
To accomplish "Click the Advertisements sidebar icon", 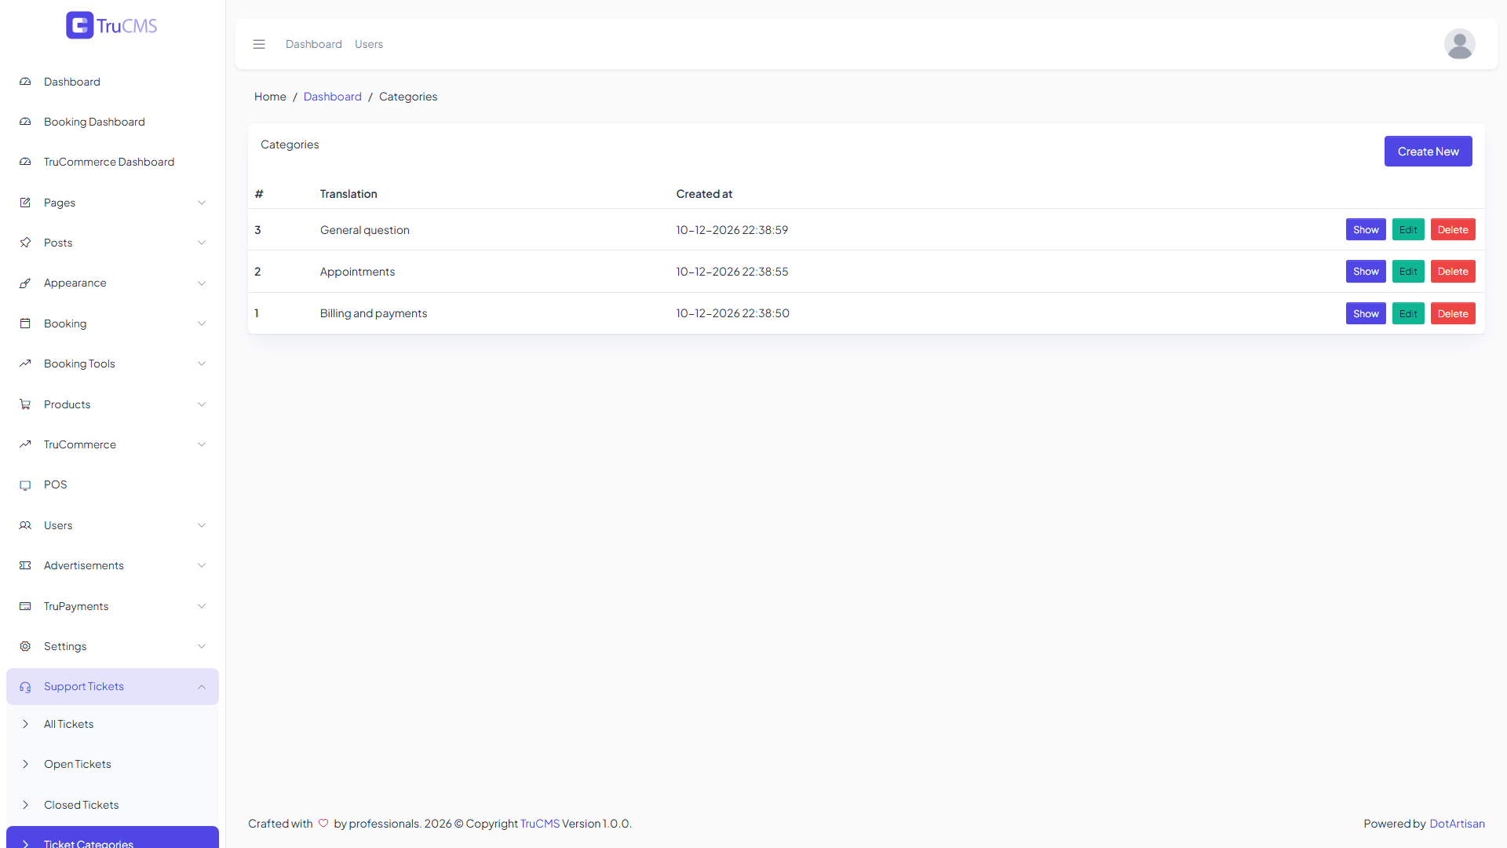I will tap(25, 565).
